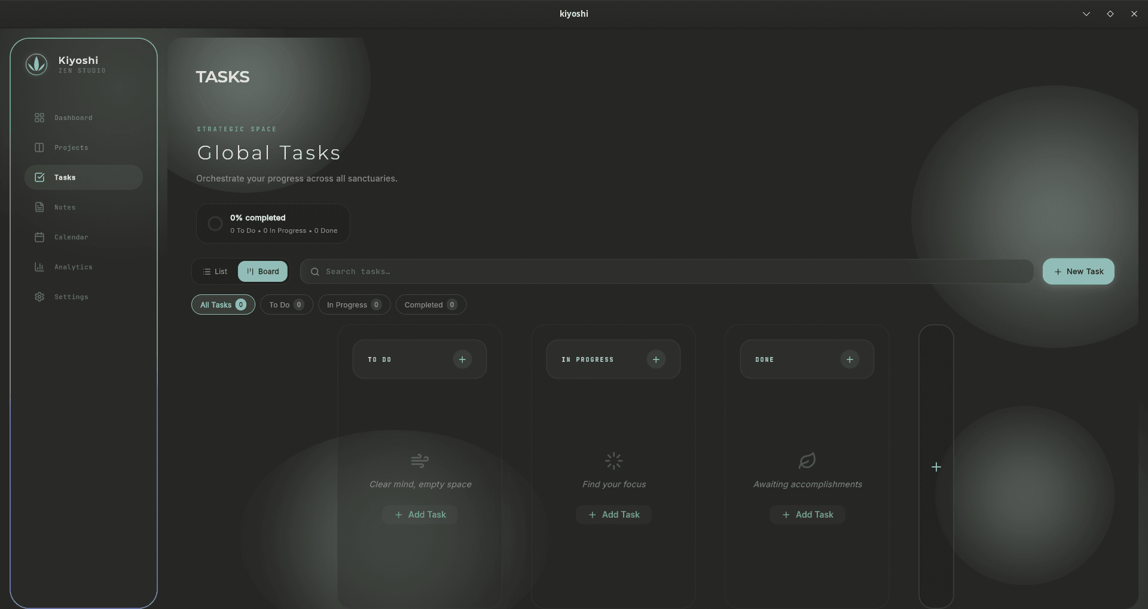Click the DONE column header label
Viewport: 1148px width, 609px height.
pyautogui.click(x=765, y=359)
